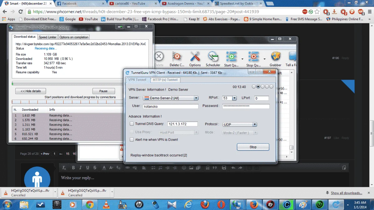
Task: Toggle bold in the reply editor
Action: (x=73, y=168)
